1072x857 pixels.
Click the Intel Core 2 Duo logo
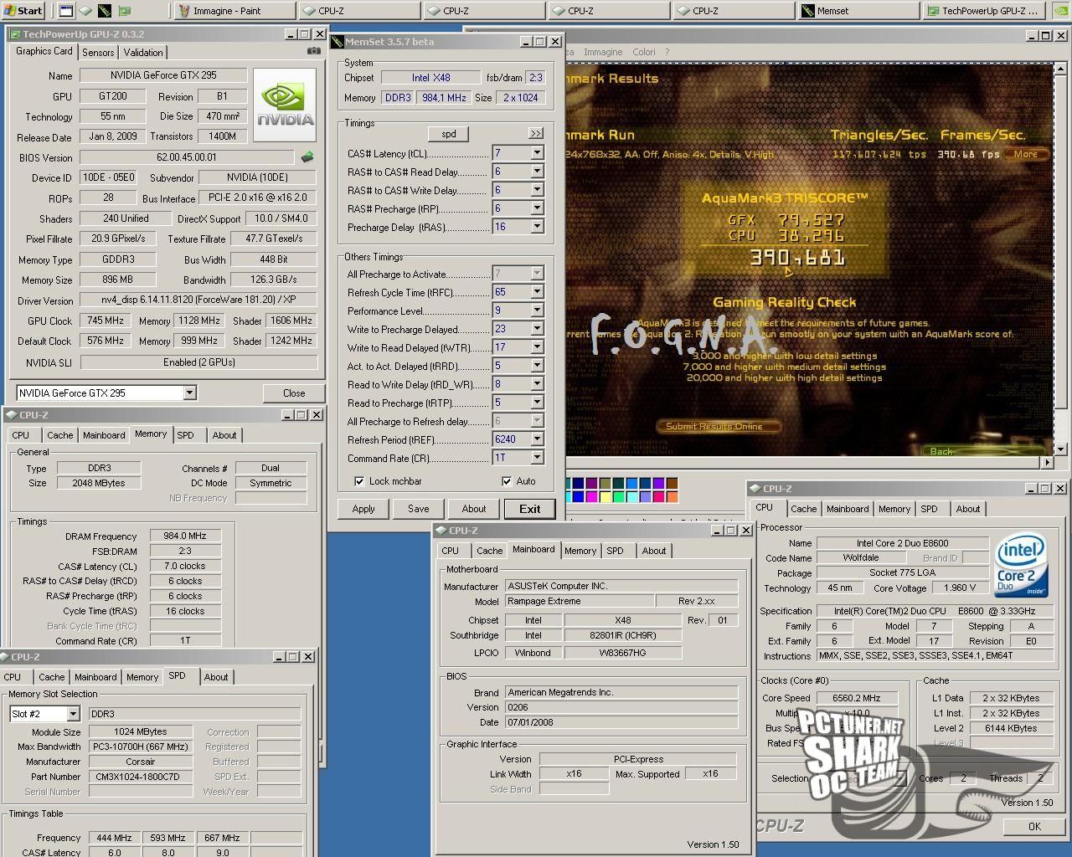pos(1022,567)
